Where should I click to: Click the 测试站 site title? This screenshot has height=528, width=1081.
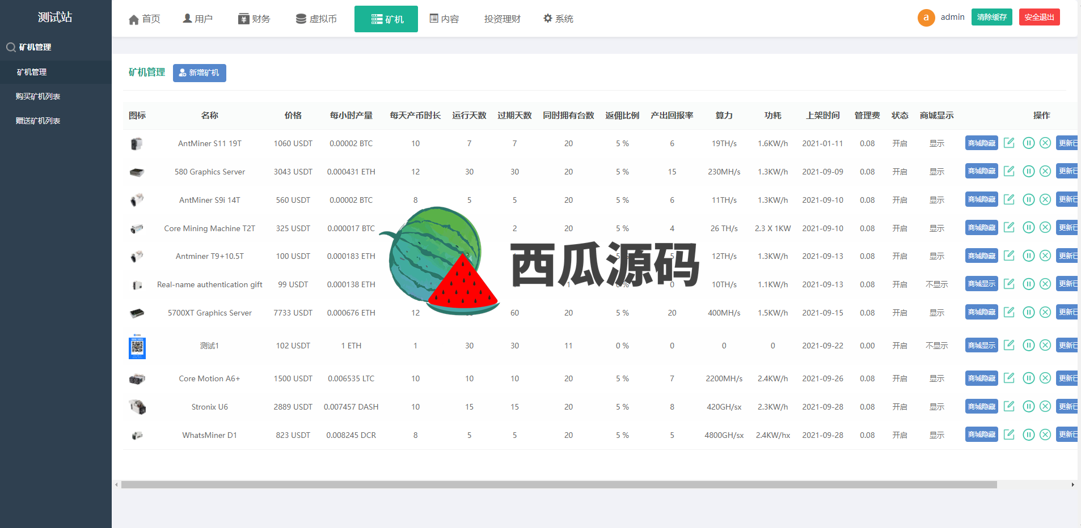55,18
